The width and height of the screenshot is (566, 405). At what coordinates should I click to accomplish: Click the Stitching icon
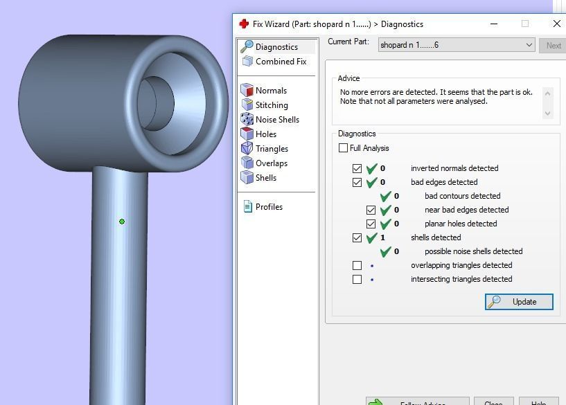[247, 105]
